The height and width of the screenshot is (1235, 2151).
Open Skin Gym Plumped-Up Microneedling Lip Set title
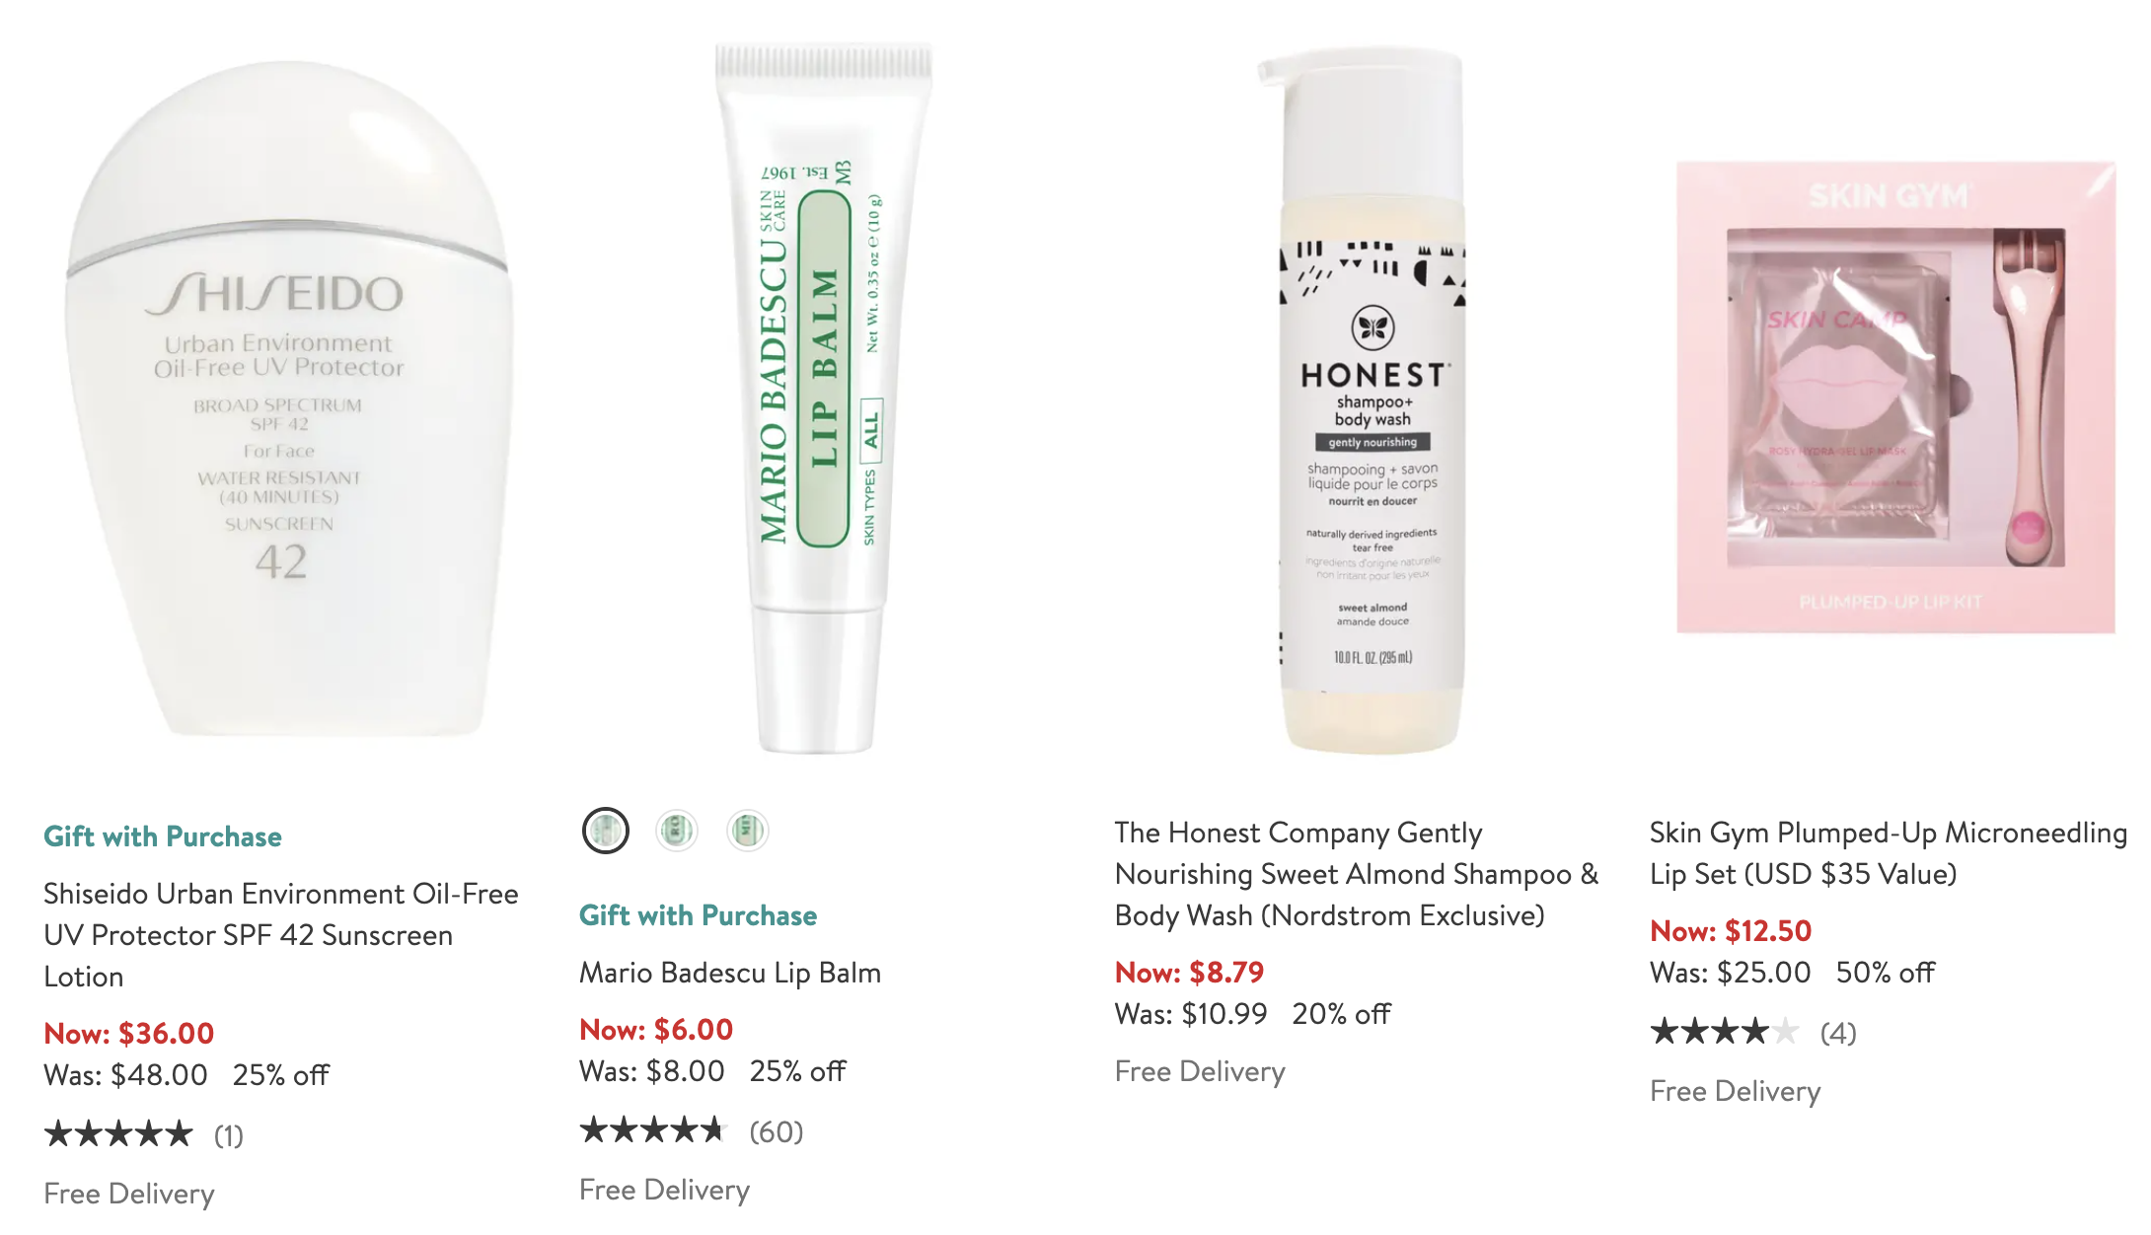tap(1889, 853)
